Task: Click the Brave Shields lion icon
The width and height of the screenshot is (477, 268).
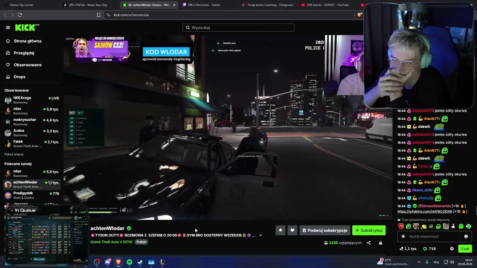Action: click(x=359, y=15)
